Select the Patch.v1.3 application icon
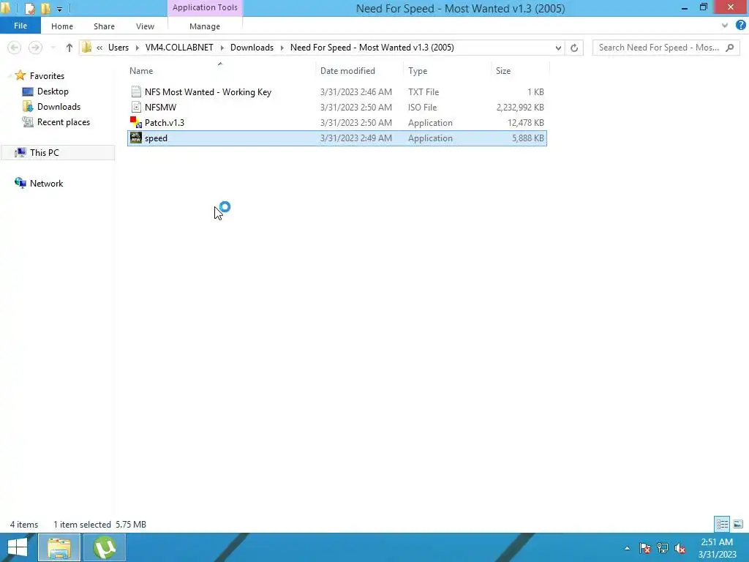This screenshot has width=749, height=562. [x=136, y=122]
